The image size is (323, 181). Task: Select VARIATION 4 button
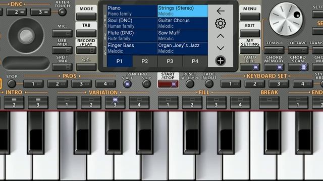(139, 103)
